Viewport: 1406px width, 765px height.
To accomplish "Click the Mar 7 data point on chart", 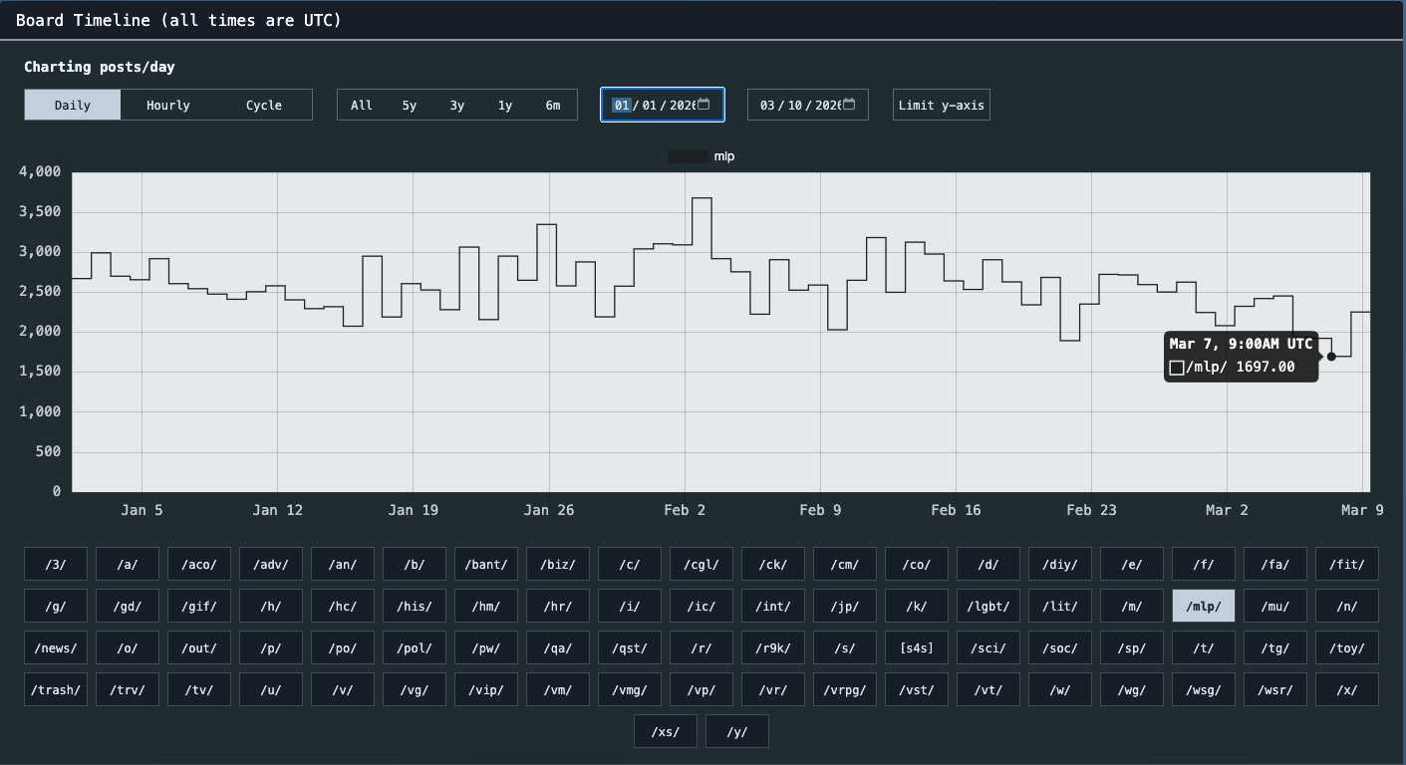I will 1331,356.
